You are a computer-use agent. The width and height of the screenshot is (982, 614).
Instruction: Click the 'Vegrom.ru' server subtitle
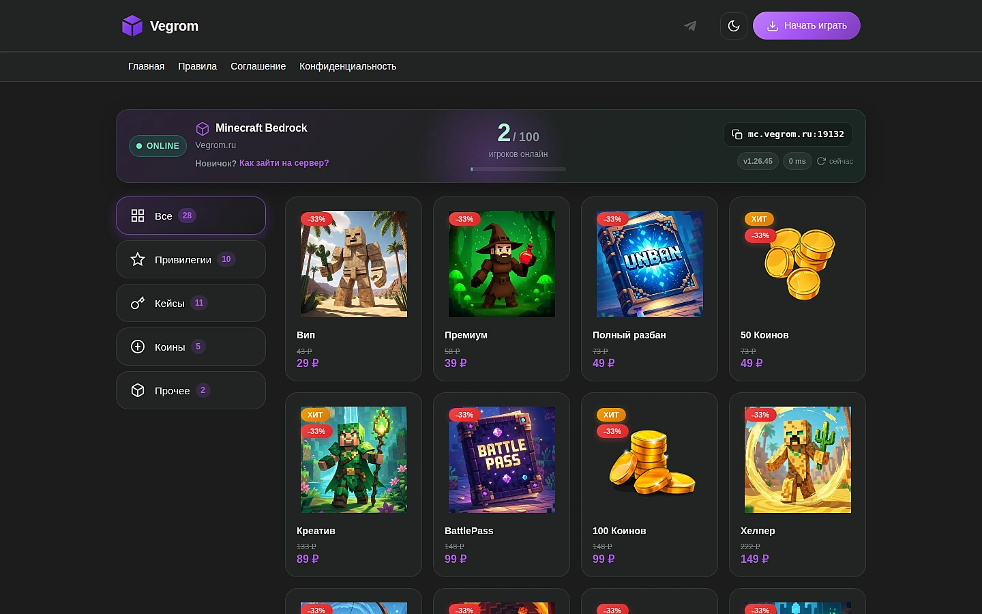point(215,145)
